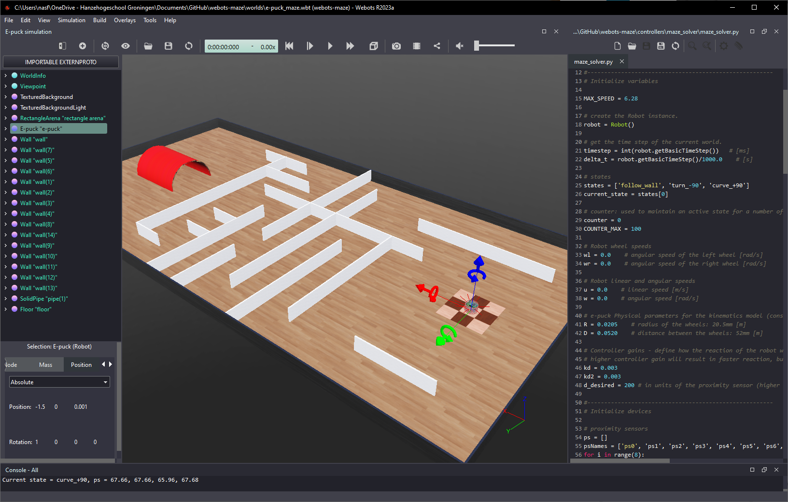Click the editor horizontal scrollbar
This screenshot has width=788, height=502.
620,460
